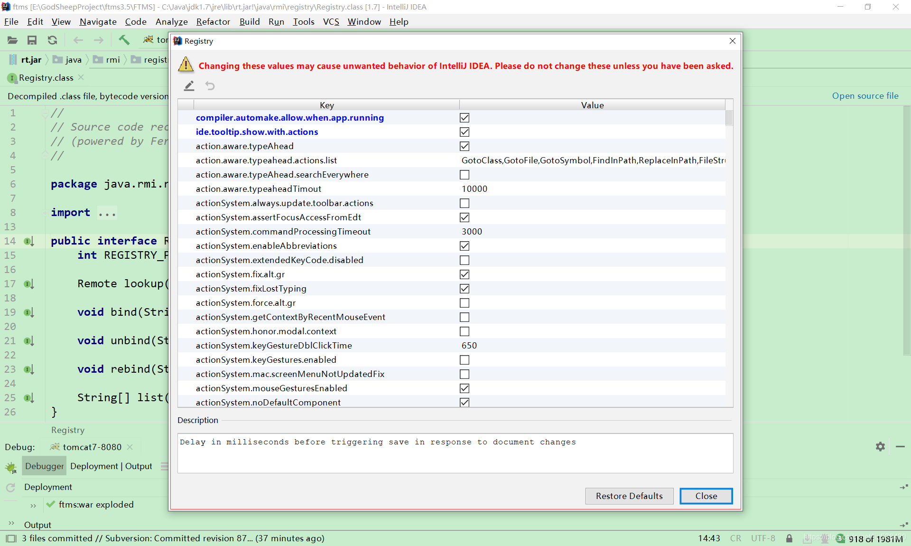Toggle actionSystem.fix.alt.gr checkbox
This screenshot has width=911, height=546.
(x=465, y=274)
